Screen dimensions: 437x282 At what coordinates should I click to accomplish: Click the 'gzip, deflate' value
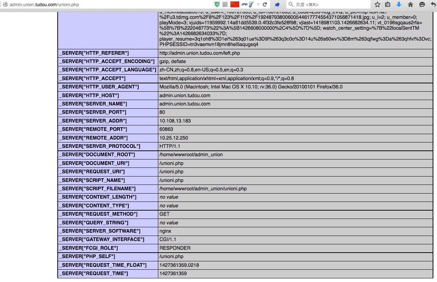tap(173, 61)
